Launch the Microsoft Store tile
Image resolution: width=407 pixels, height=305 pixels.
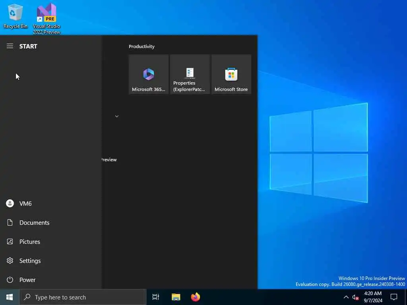point(231,74)
